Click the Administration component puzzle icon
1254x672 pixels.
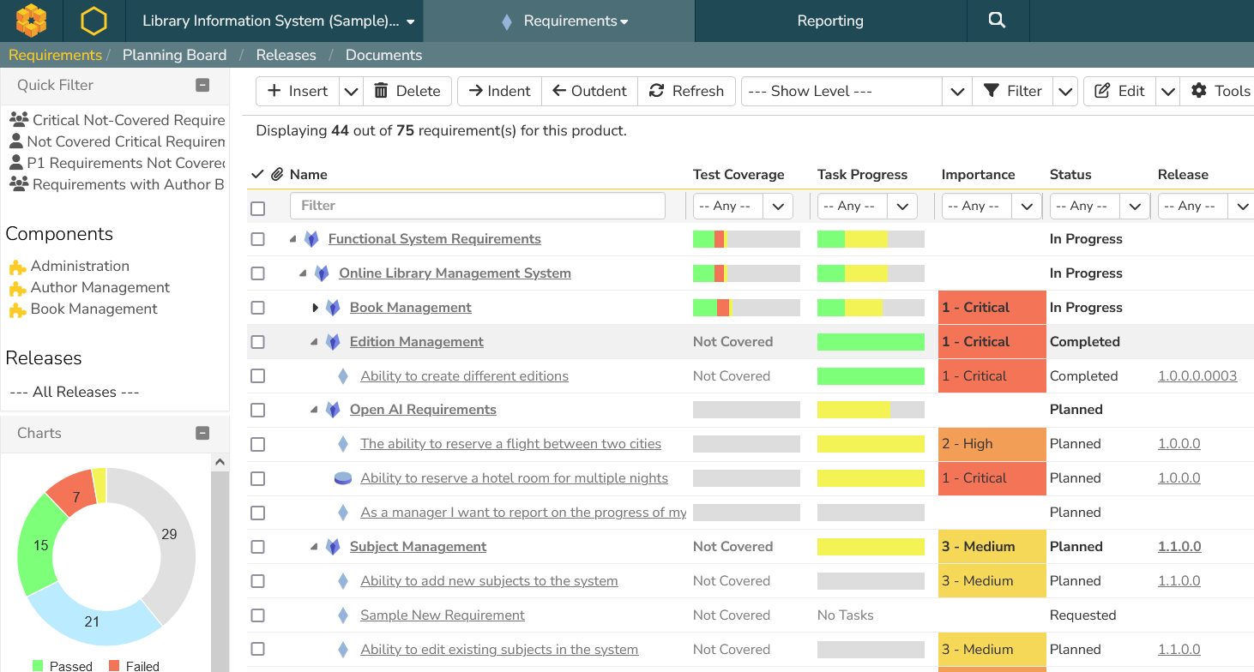tap(17, 267)
